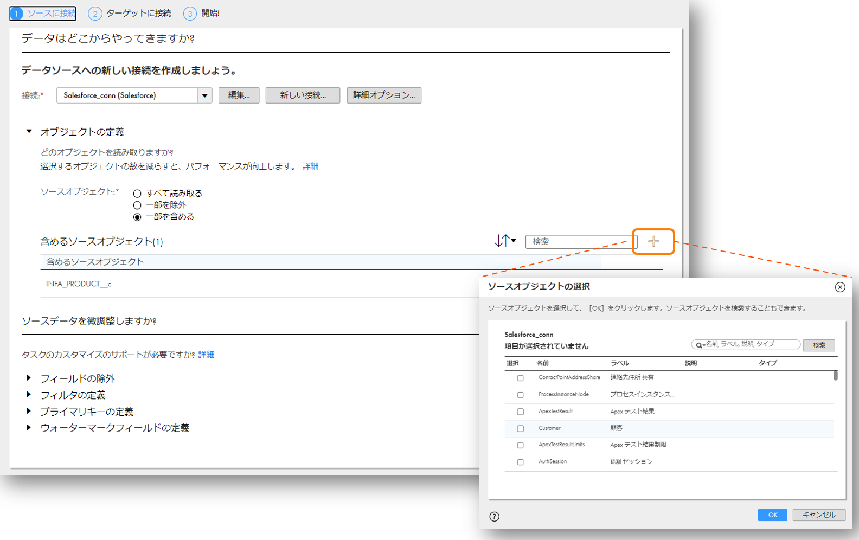Go to step 3 '開始!' tab
The width and height of the screenshot is (859, 540).
(201, 13)
